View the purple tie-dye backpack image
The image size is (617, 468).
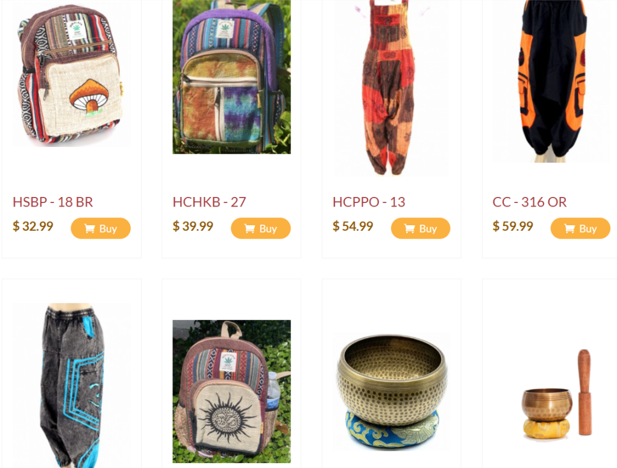point(232,76)
